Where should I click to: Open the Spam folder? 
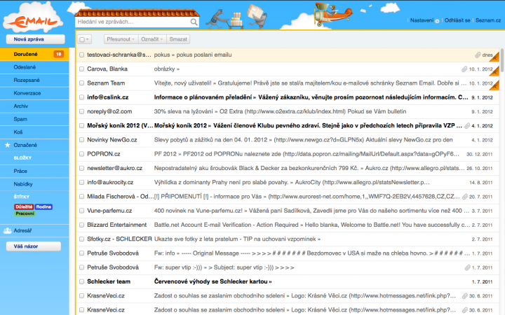pos(34,119)
